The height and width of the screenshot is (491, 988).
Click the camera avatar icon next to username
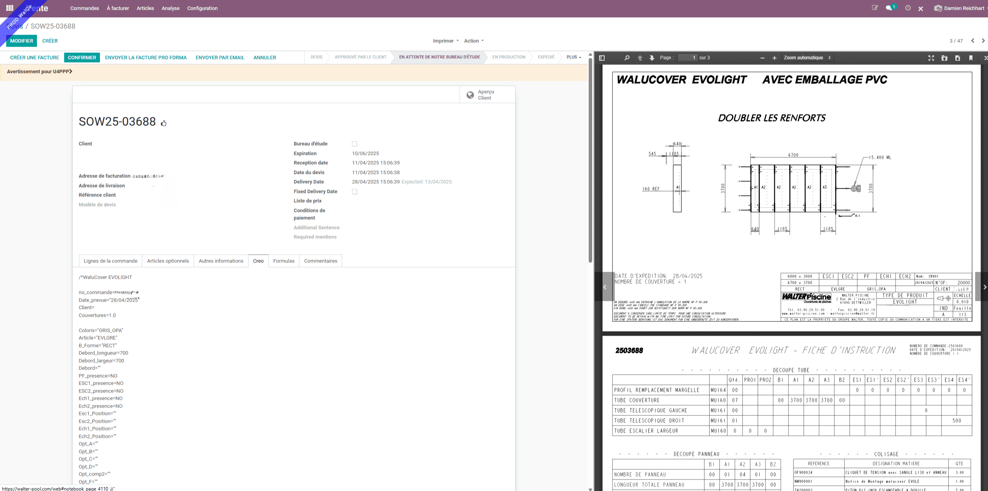938,8
